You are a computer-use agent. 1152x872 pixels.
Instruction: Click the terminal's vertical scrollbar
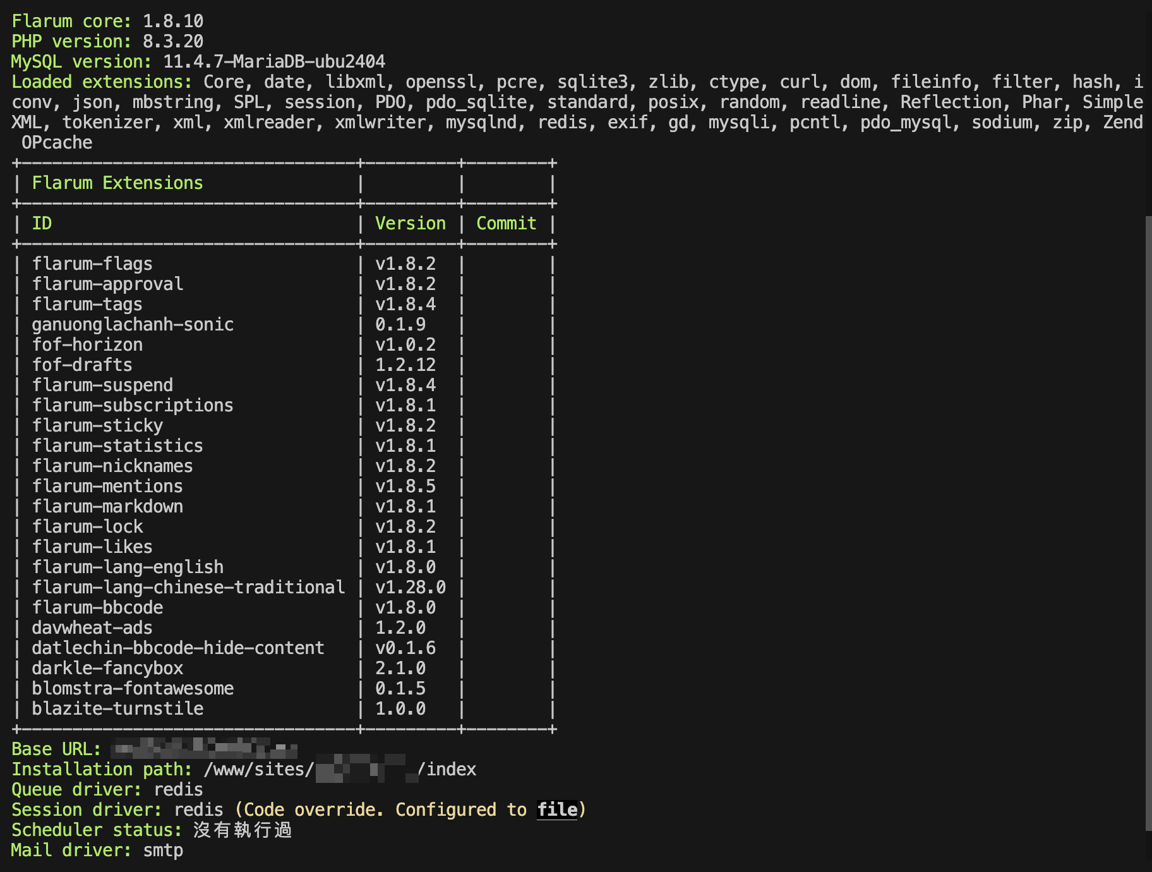tap(1148, 523)
